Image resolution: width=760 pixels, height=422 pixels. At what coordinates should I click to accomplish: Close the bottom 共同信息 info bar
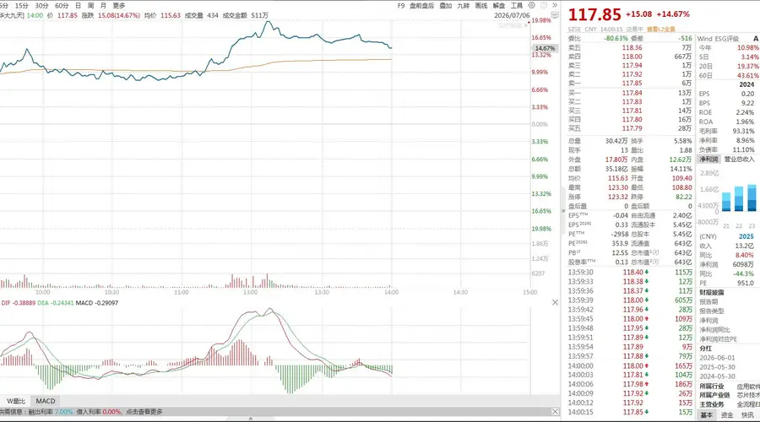(x=555, y=411)
